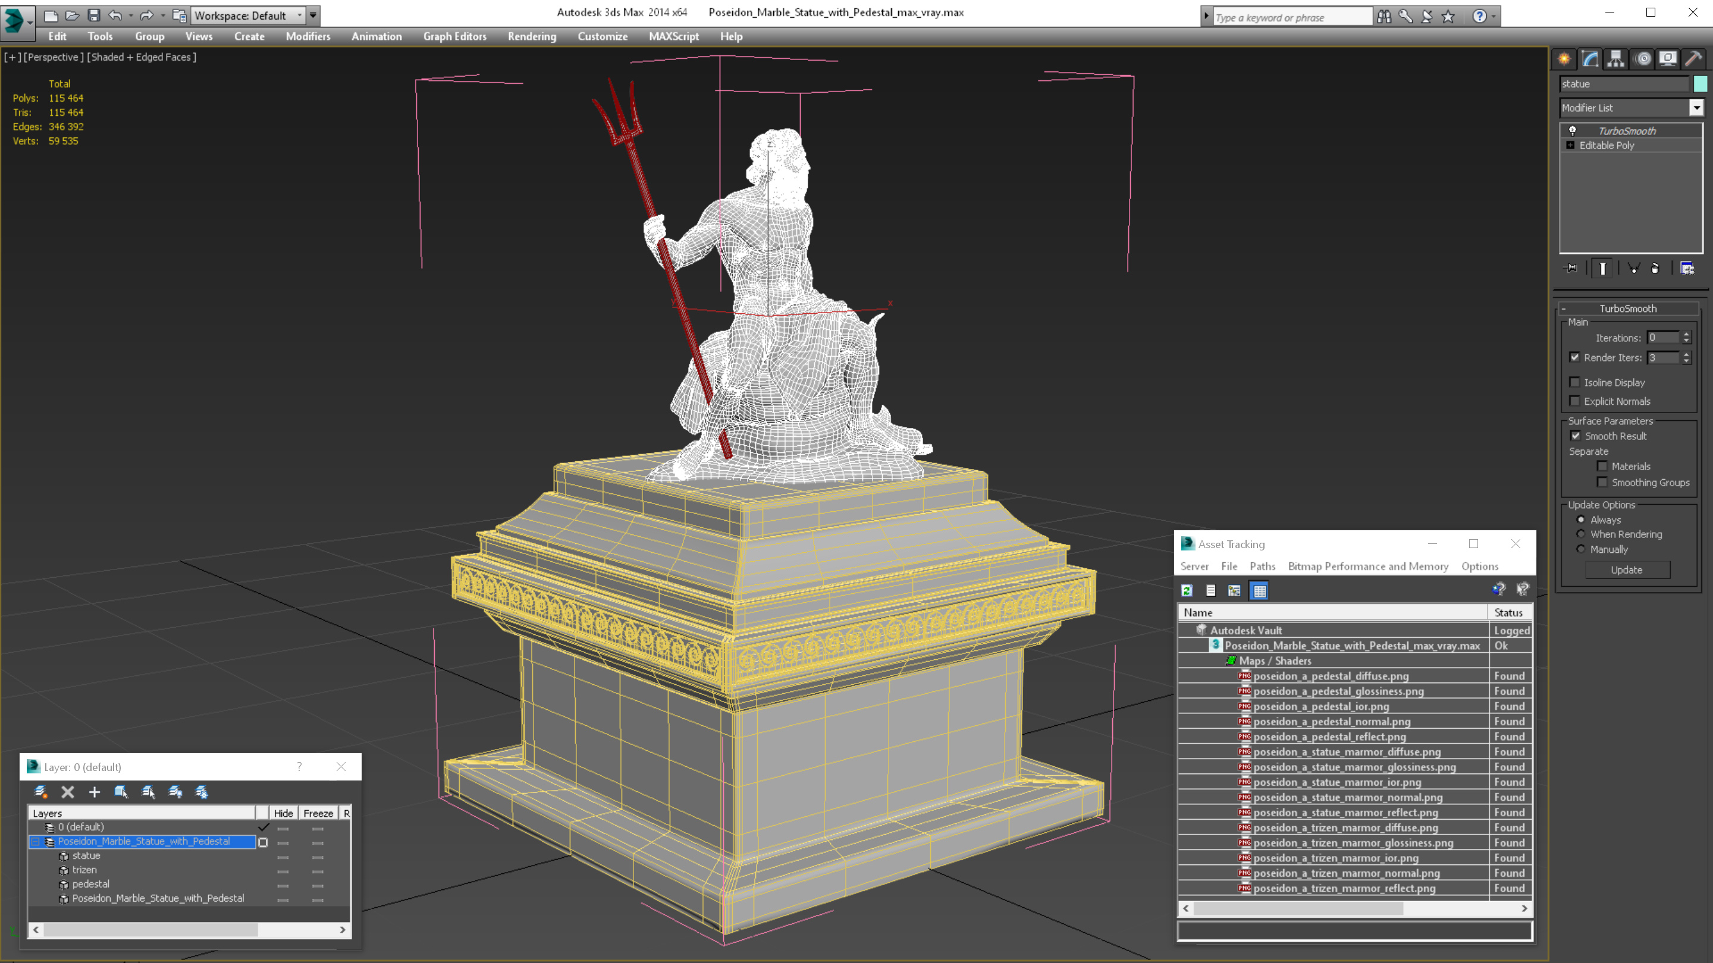Select the Manually update radio button
Screen dimensions: 1713x963
(1581, 549)
